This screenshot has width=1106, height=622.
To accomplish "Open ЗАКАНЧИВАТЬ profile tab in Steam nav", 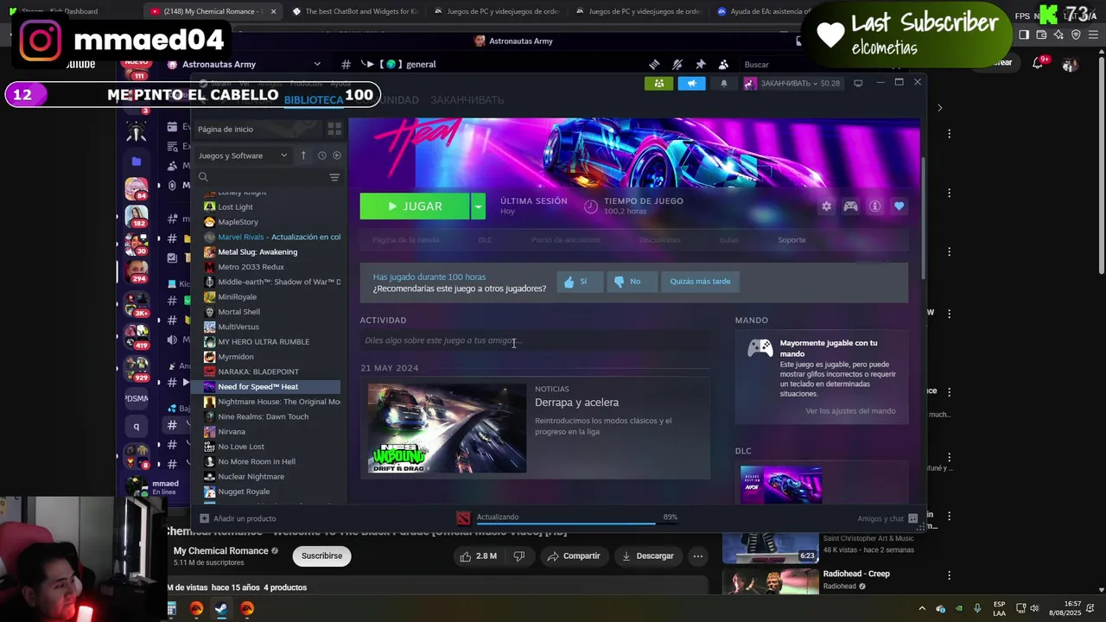I will 467,100.
